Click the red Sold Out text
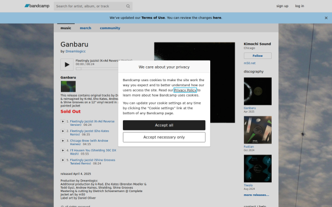The image size is (332, 207). 70,112
